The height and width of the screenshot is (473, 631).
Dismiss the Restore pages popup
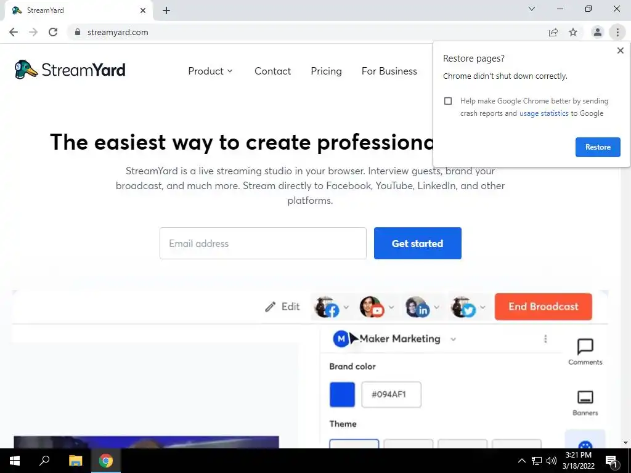point(620,51)
